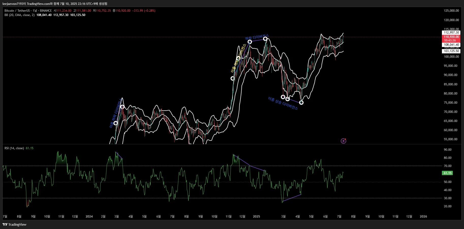
Task: Click the 2025 year label on time axis
Action: coord(257,217)
